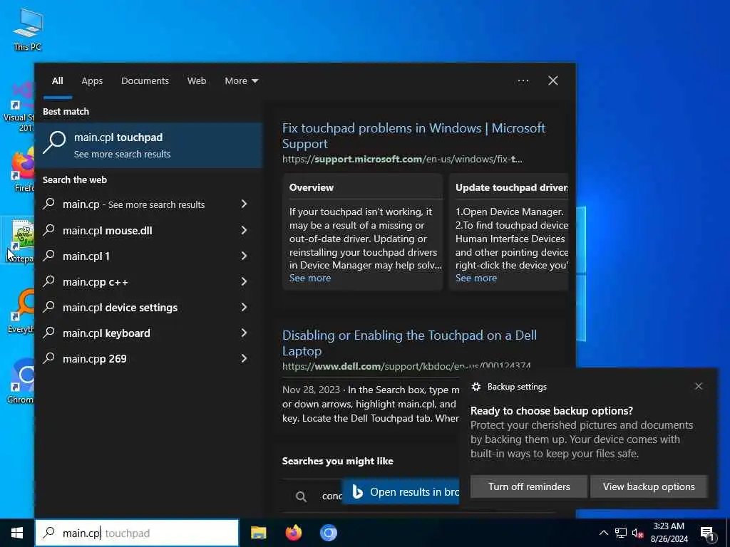This screenshot has height=547, width=730.
Task: Expand the More filter dropdown
Action: pyautogui.click(x=241, y=80)
